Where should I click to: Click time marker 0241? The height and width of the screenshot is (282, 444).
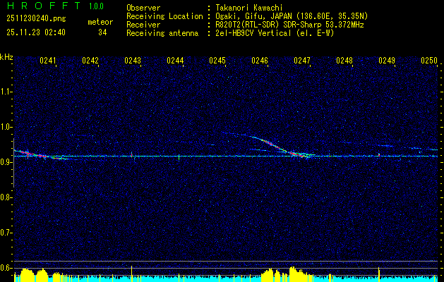pyautogui.click(x=48, y=60)
